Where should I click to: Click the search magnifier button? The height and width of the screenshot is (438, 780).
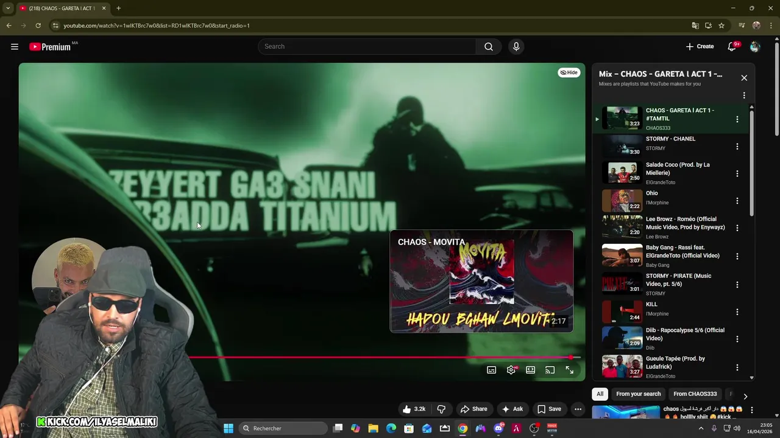[x=489, y=46]
